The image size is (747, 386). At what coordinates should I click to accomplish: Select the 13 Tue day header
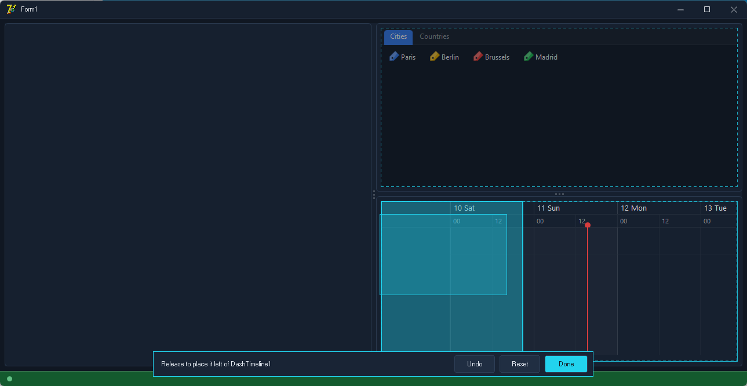point(715,208)
